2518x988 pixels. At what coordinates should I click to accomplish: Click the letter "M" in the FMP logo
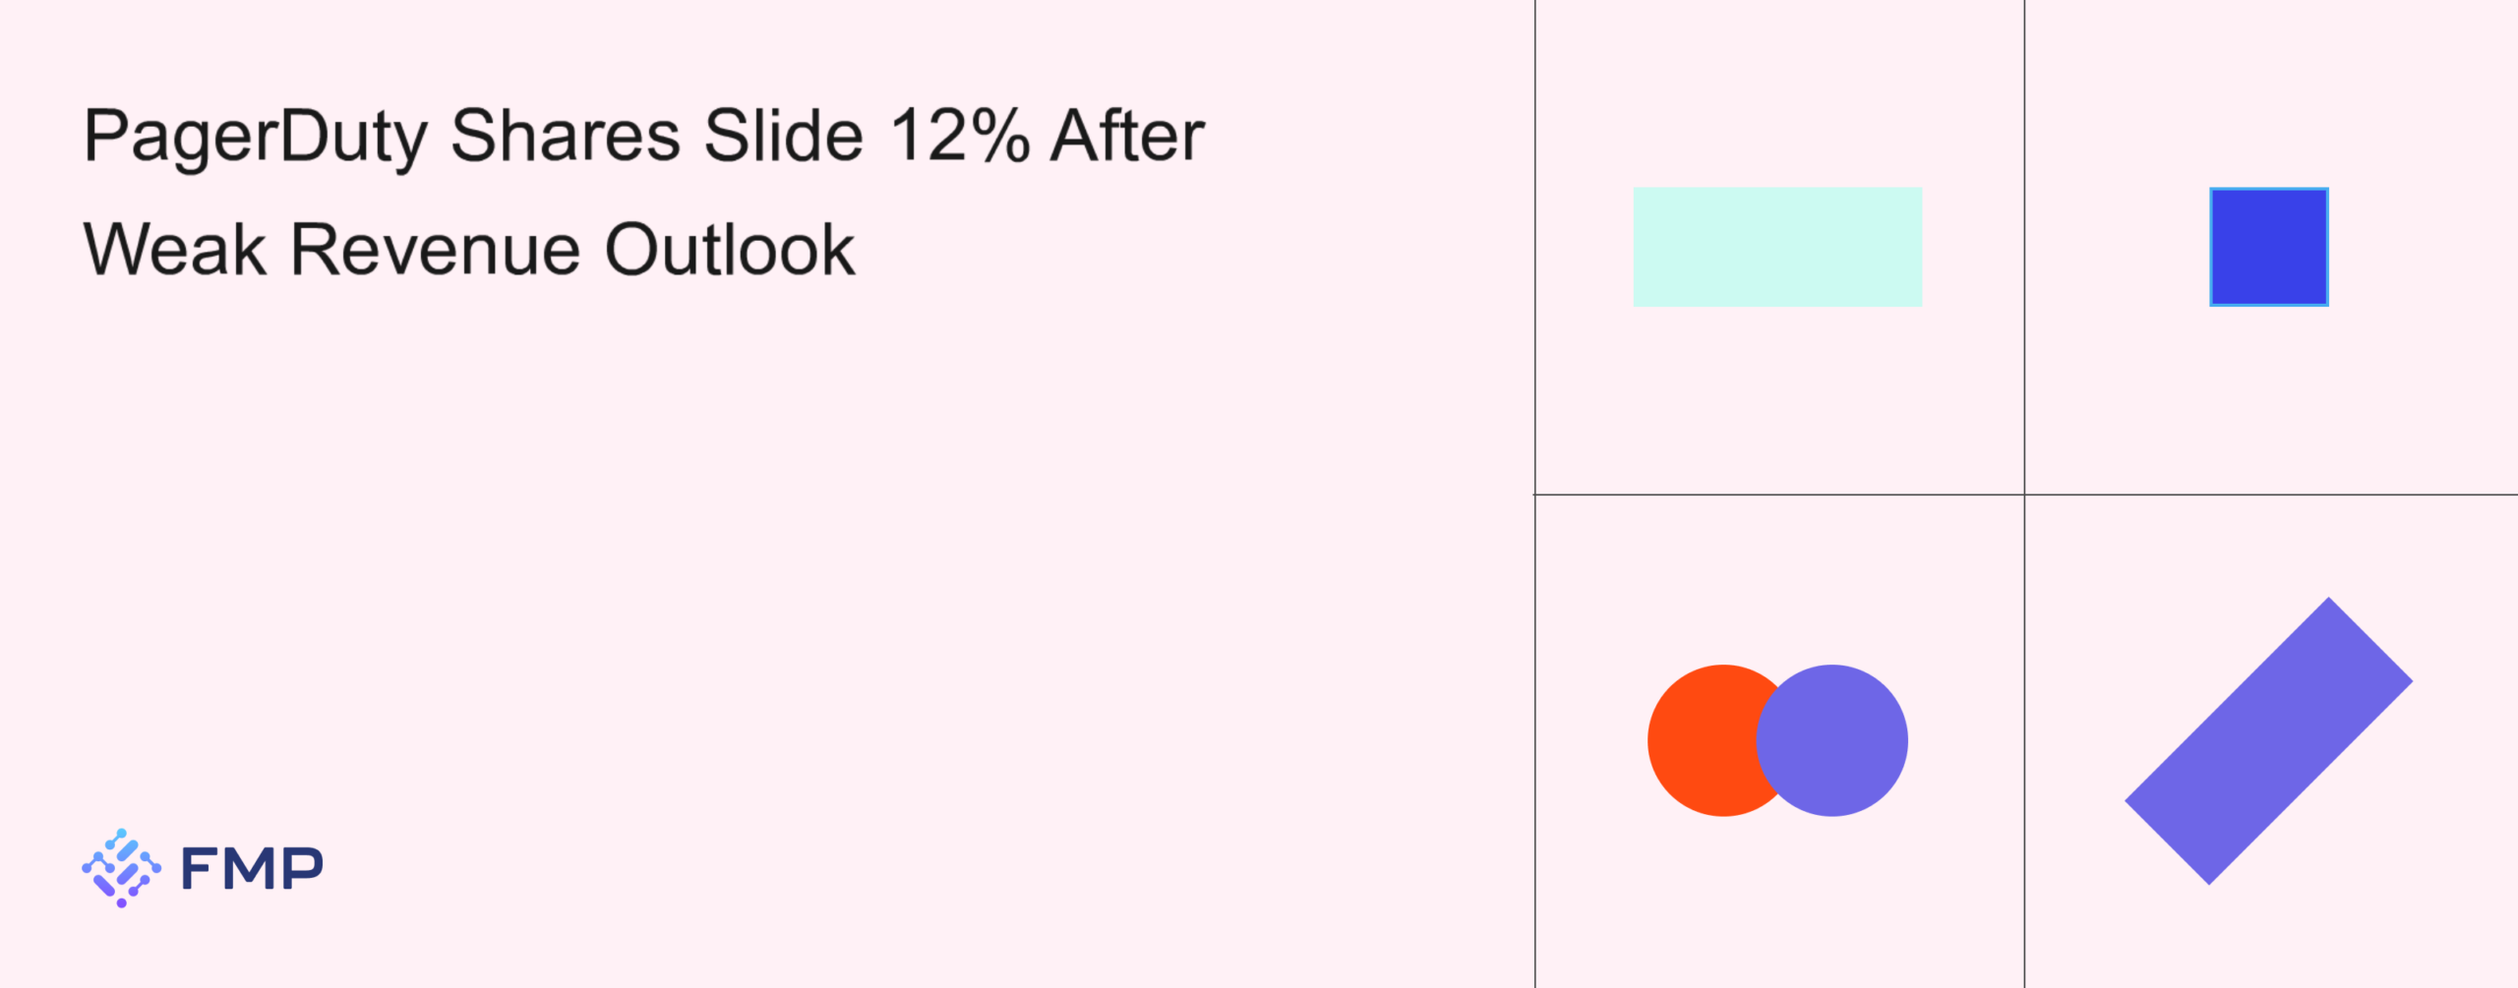click(251, 869)
